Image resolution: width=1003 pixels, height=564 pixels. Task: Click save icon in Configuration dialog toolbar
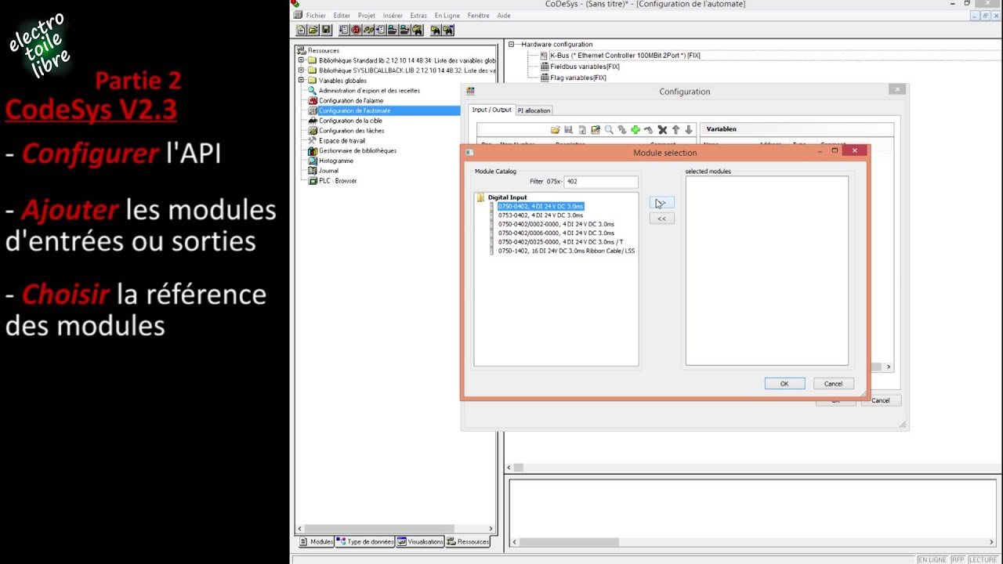point(569,130)
